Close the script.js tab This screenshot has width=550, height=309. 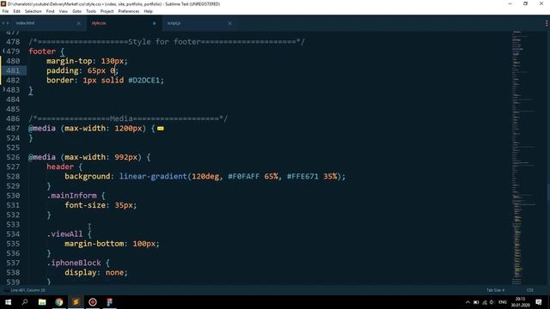tap(229, 23)
